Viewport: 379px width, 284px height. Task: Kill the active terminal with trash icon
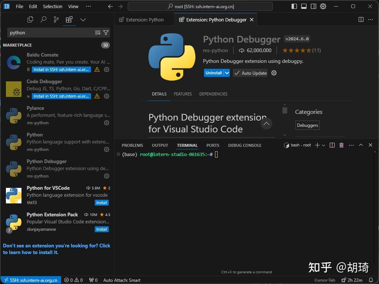pyautogui.click(x=341, y=145)
